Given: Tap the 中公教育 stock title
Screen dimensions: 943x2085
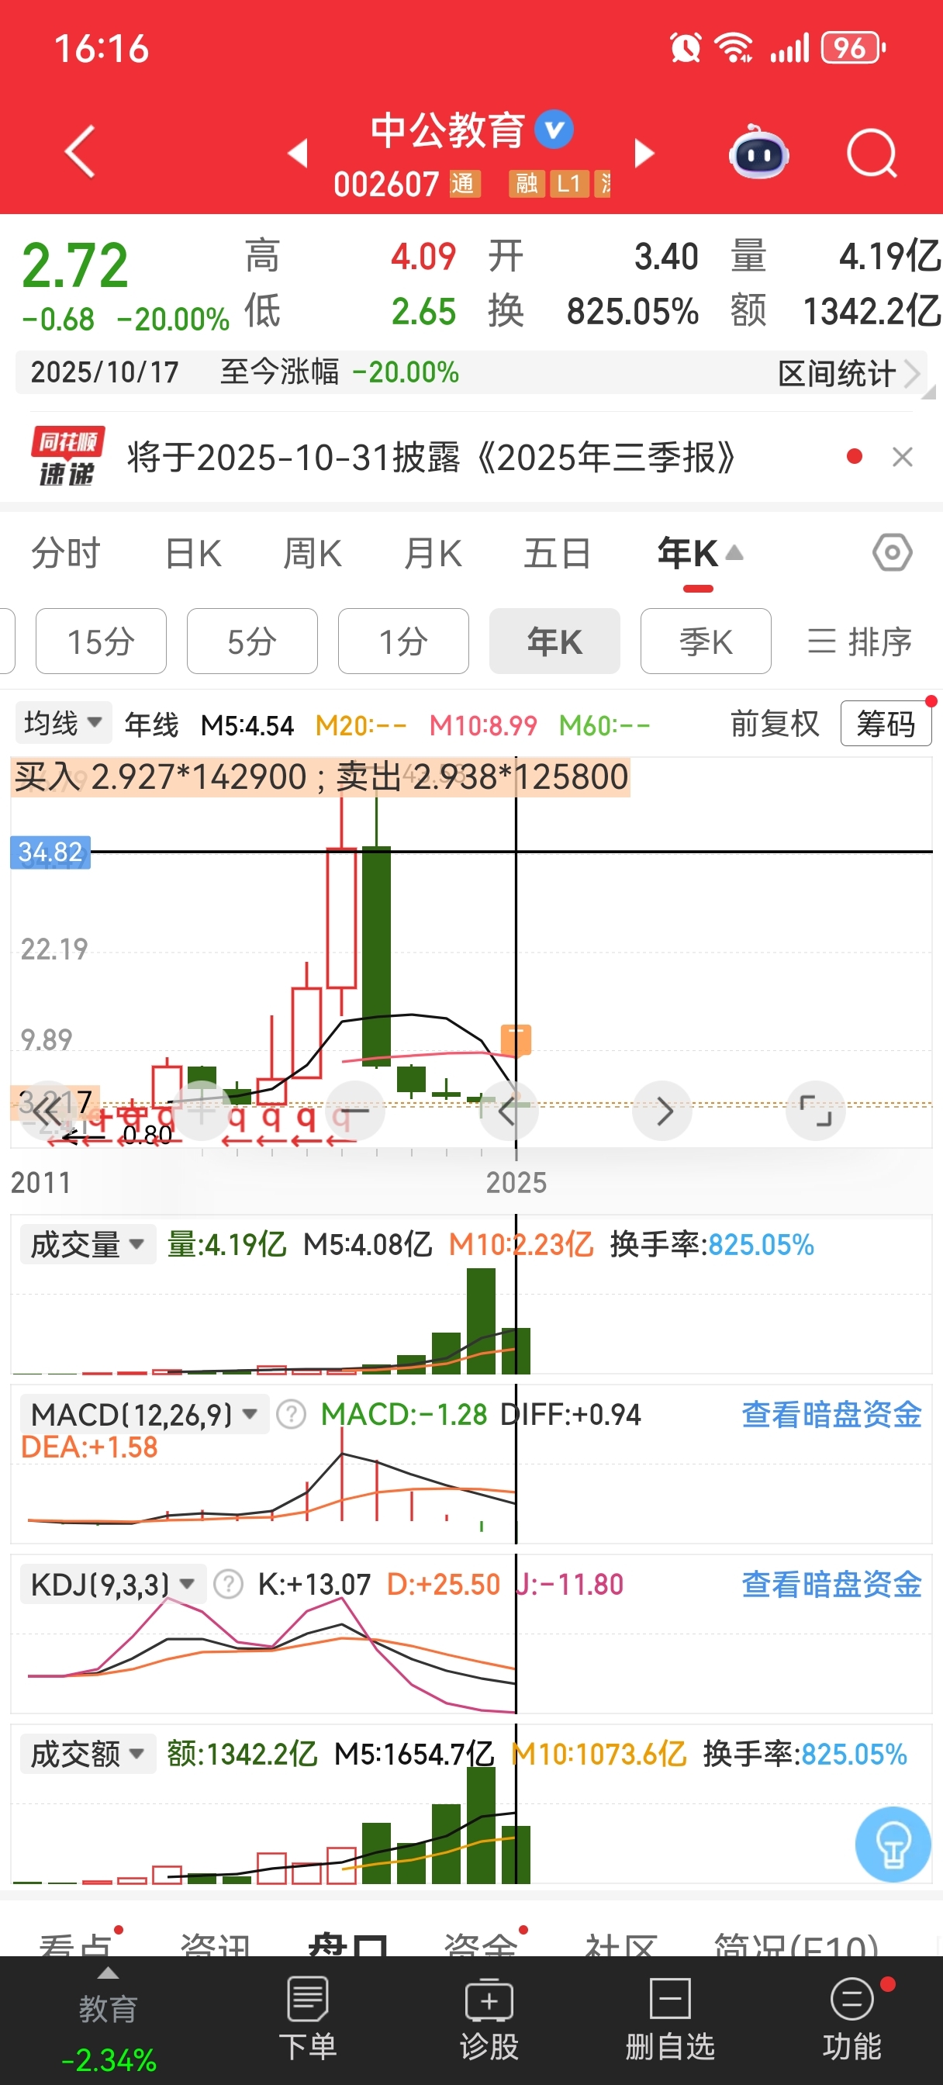Looking at the screenshot, I should 447,130.
